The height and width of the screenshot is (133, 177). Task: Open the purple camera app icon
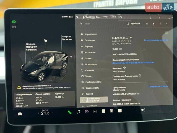pos(87,112)
